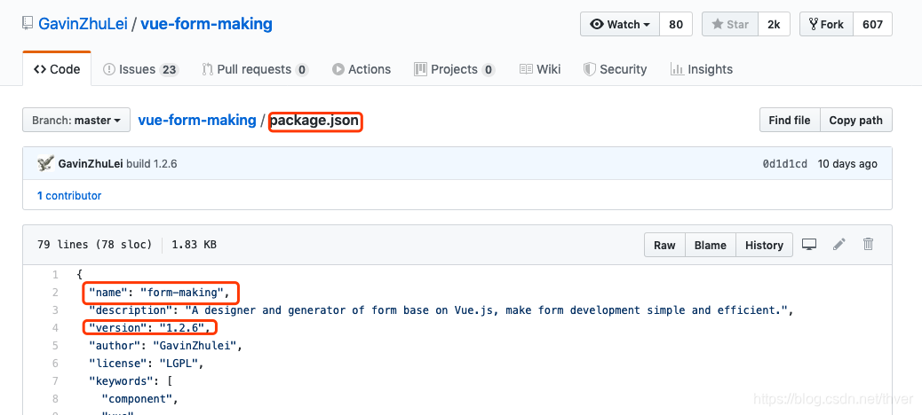
Task: Open the file History
Action: pyautogui.click(x=764, y=245)
